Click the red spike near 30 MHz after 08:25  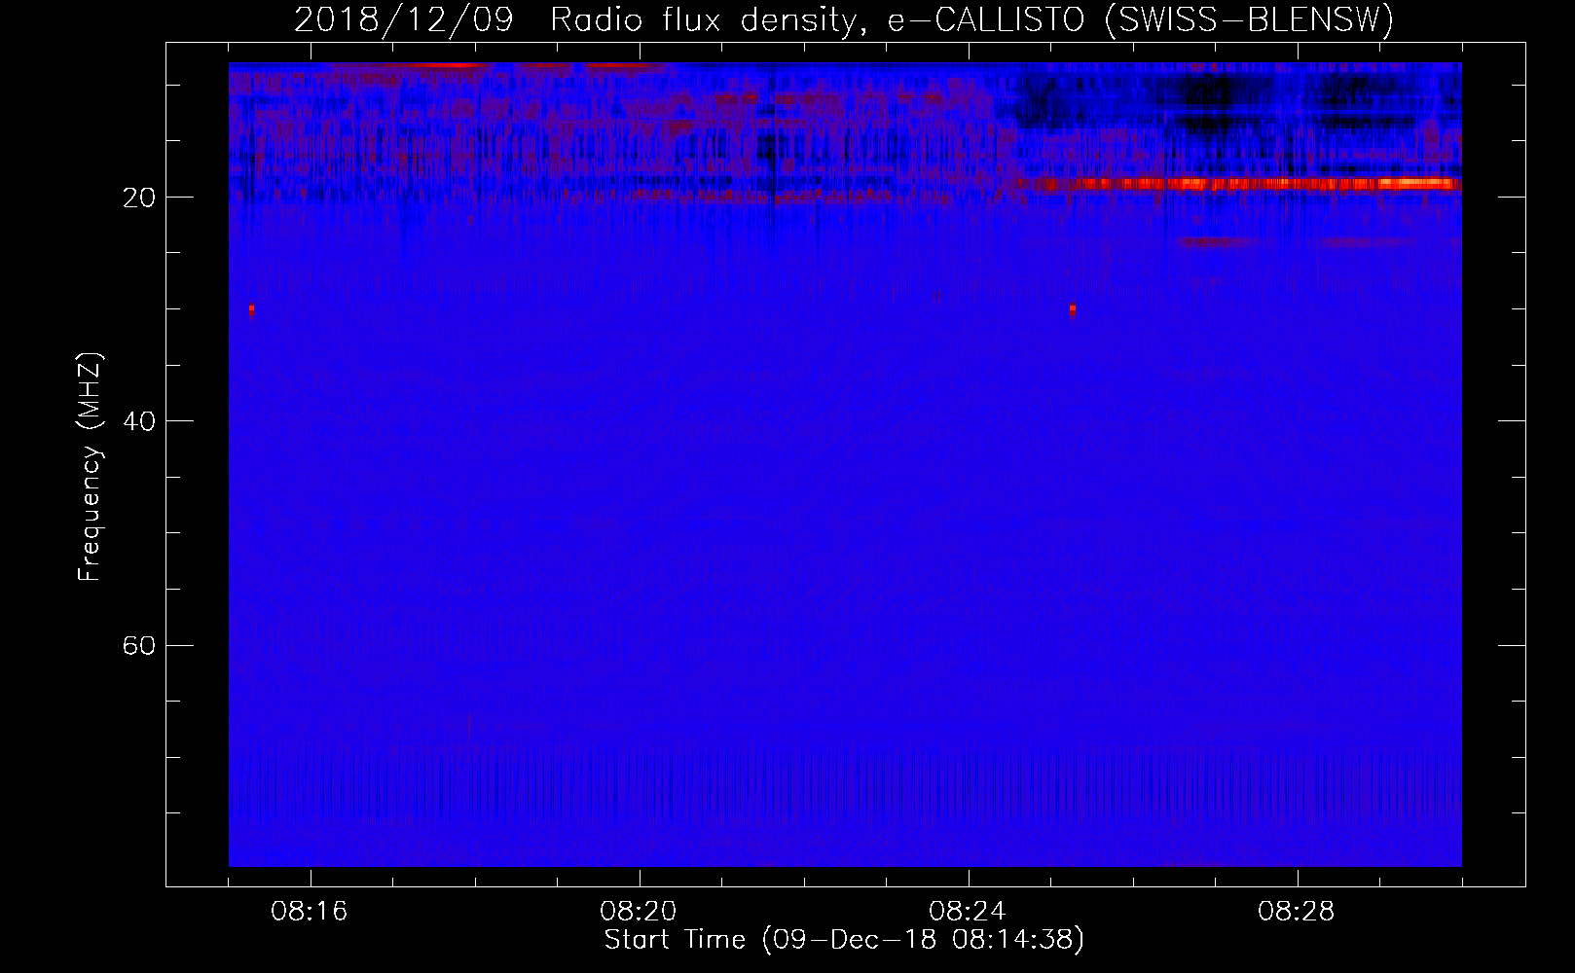coord(1073,309)
